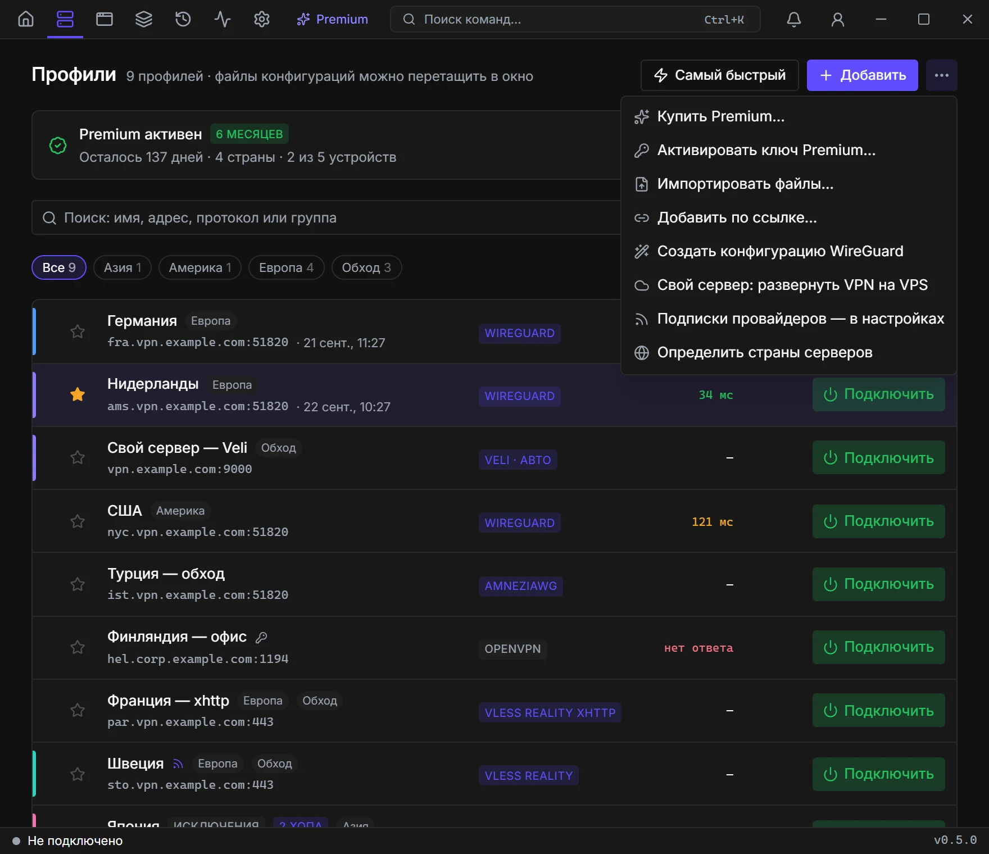
Task: Focus the command search field
Action: 575,19
